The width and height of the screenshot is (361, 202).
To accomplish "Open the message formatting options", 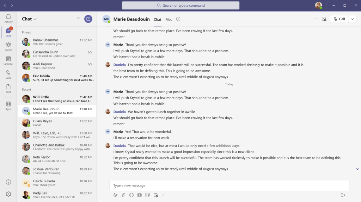I will [115, 195].
